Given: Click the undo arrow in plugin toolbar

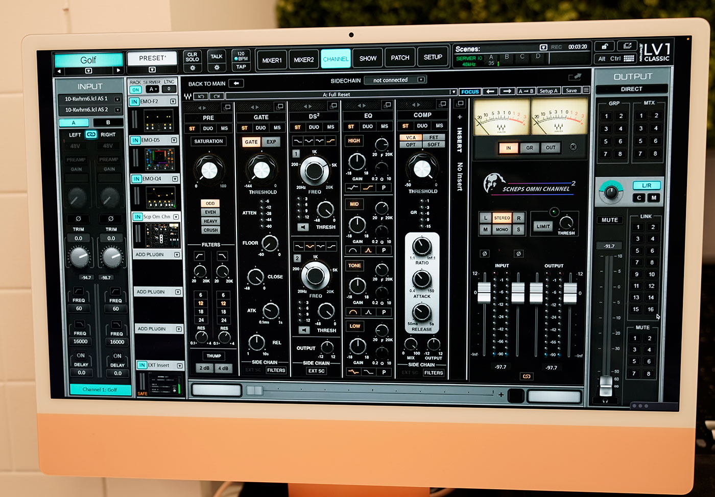Looking at the screenshot, I should [x=201, y=96].
